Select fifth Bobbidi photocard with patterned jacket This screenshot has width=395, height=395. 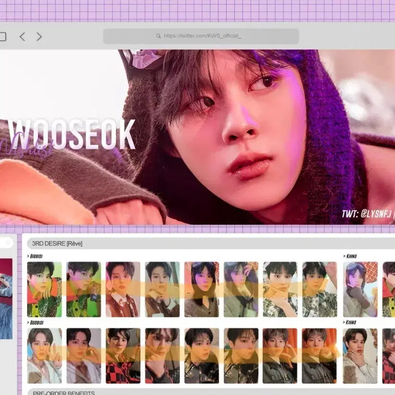tap(202, 356)
